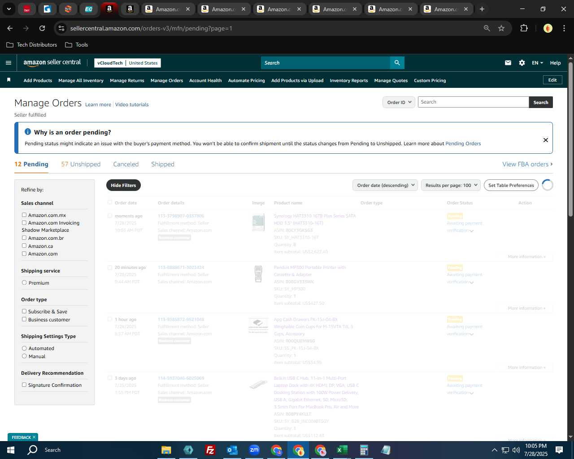Open Results per page dropdown

451,185
